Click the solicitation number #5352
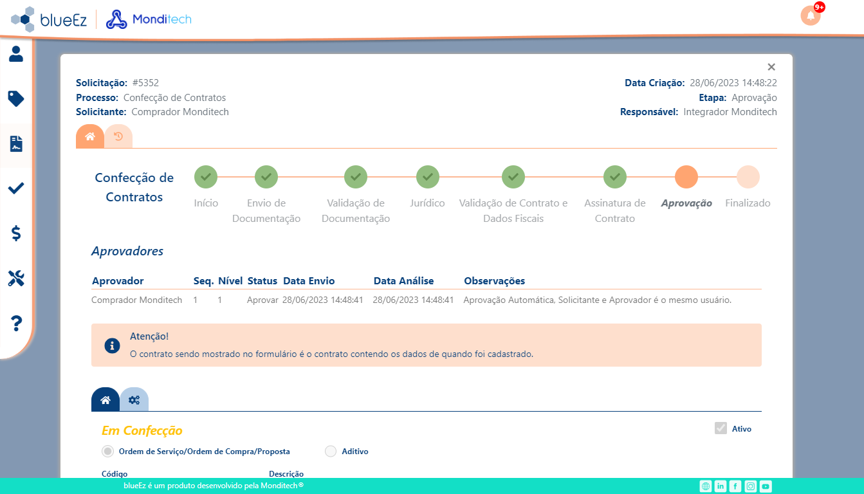Screen dimensions: 864x494 pos(145,83)
